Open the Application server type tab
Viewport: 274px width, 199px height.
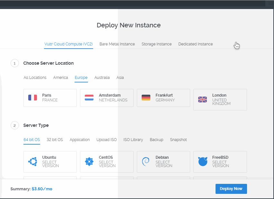[x=80, y=140]
